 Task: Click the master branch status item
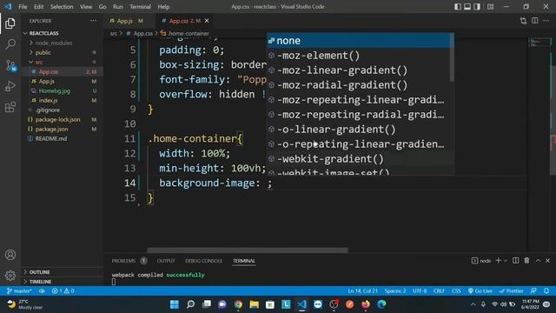[19, 290]
